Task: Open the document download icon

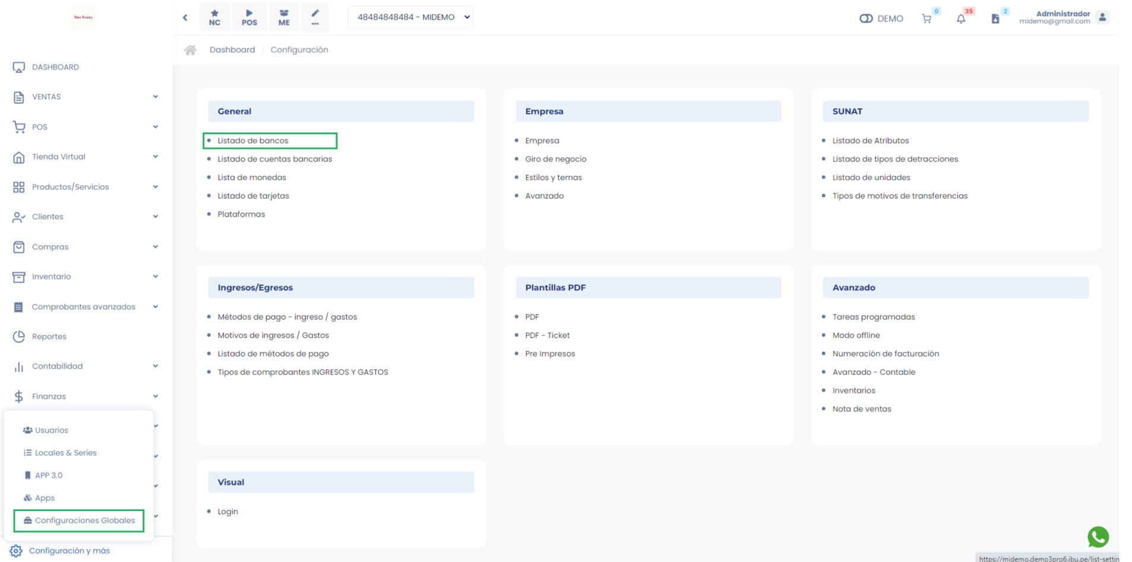Action: pos(995,18)
